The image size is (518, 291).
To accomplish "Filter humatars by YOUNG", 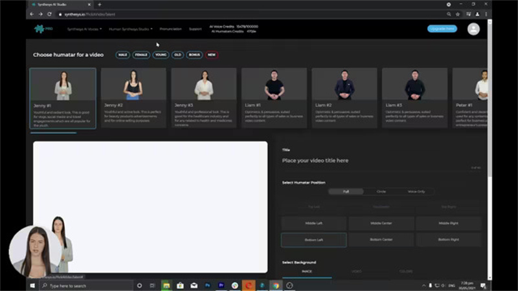I will (161, 55).
